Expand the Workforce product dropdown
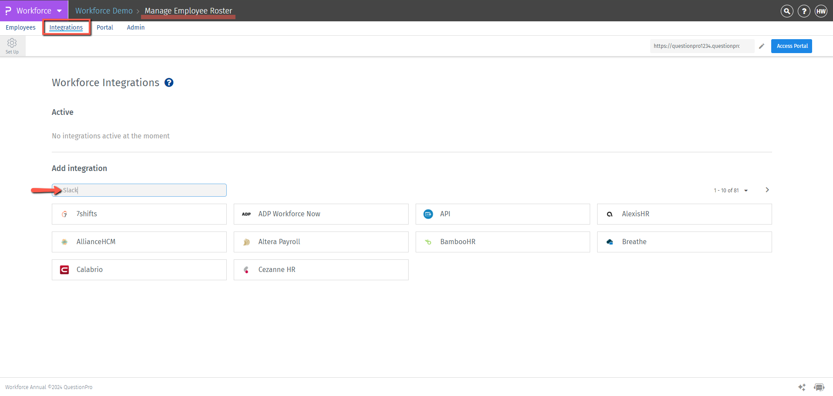 pos(59,11)
